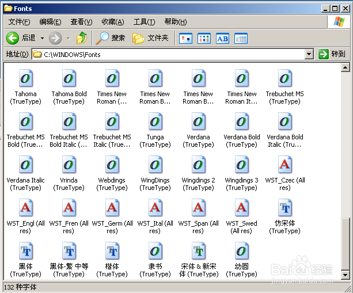Select the Trebuchet MS Bold font icon
The width and height of the screenshot is (353, 293).
(x=26, y=121)
